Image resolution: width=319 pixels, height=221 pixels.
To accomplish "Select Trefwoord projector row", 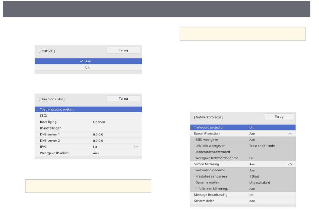I will [x=243, y=127].
